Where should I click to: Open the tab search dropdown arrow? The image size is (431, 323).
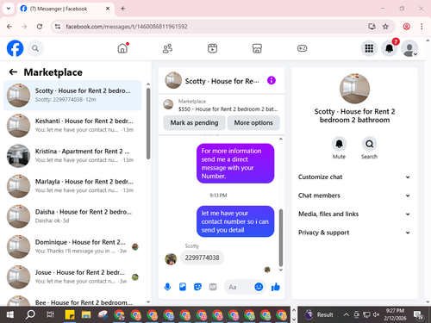point(9,9)
